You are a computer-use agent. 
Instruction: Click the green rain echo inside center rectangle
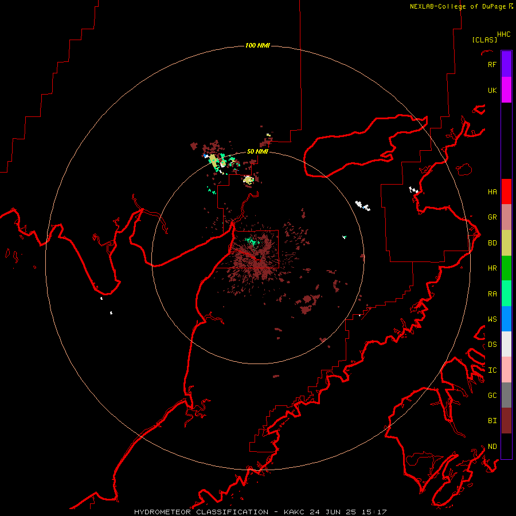252,243
